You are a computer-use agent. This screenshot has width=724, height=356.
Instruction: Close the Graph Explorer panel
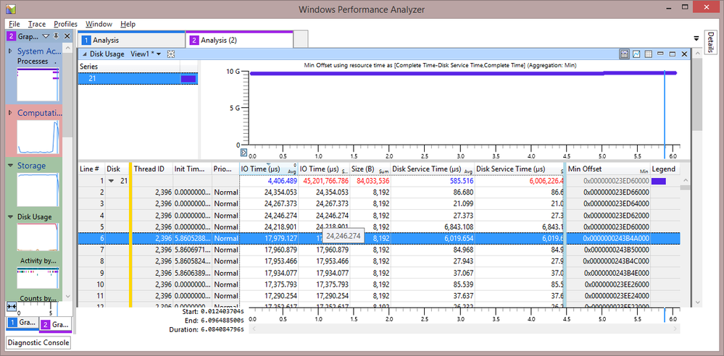point(67,36)
